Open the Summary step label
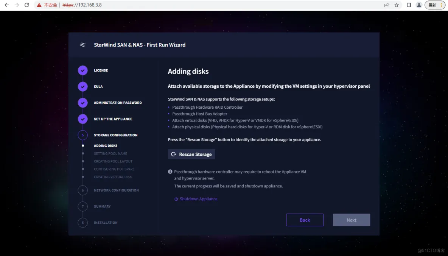448x256 pixels. click(x=102, y=206)
